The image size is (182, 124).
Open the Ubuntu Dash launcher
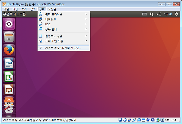[9, 24]
